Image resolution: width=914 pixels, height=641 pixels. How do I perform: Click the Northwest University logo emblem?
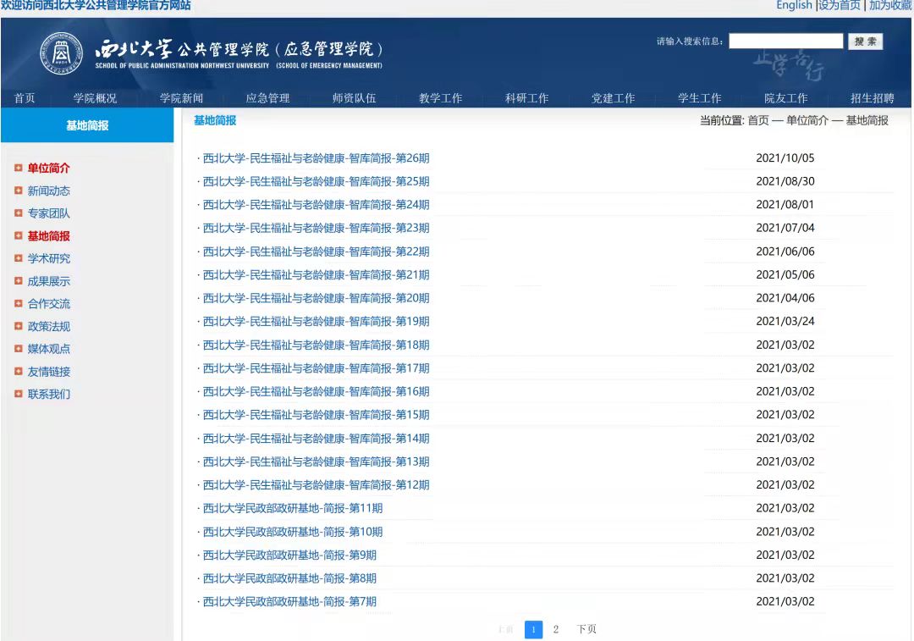click(x=62, y=52)
